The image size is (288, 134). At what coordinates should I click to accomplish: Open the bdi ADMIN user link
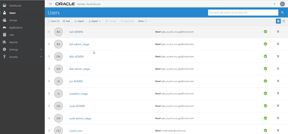76,32
